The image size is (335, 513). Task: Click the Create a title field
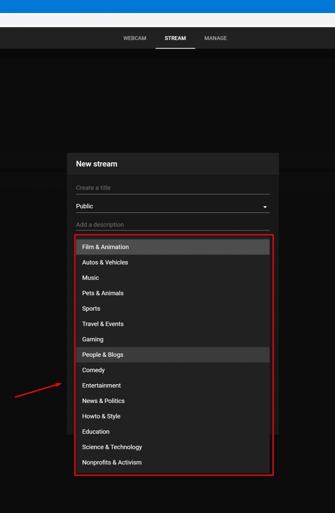[x=172, y=188]
